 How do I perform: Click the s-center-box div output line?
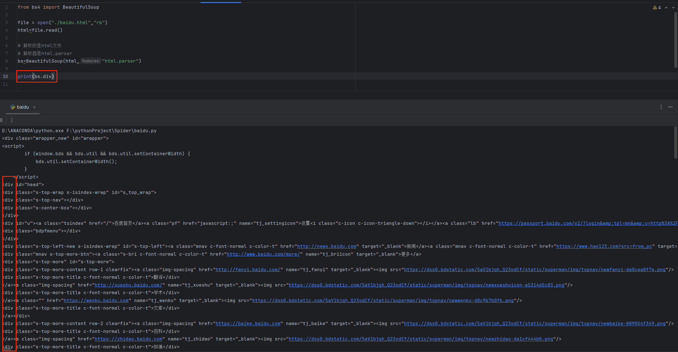click(x=47, y=208)
